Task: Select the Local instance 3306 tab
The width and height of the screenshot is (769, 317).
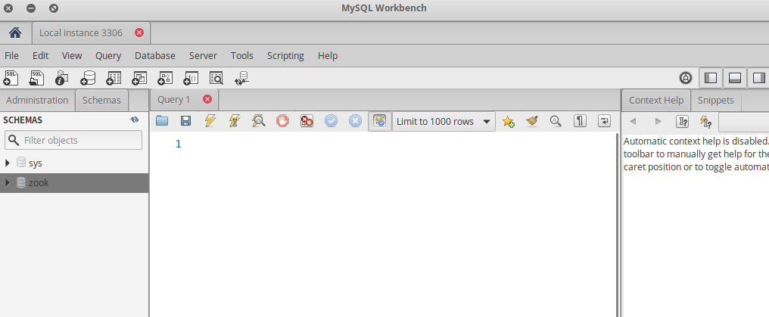Action: click(81, 33)
